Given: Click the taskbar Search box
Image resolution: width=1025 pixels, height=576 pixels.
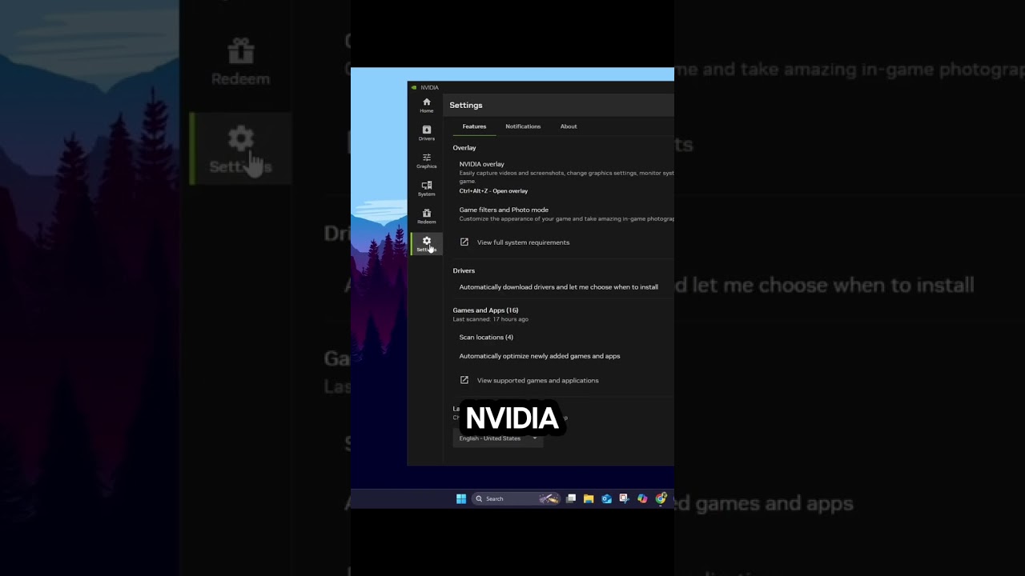Looking at the screenshot, I should coord(514,498).
